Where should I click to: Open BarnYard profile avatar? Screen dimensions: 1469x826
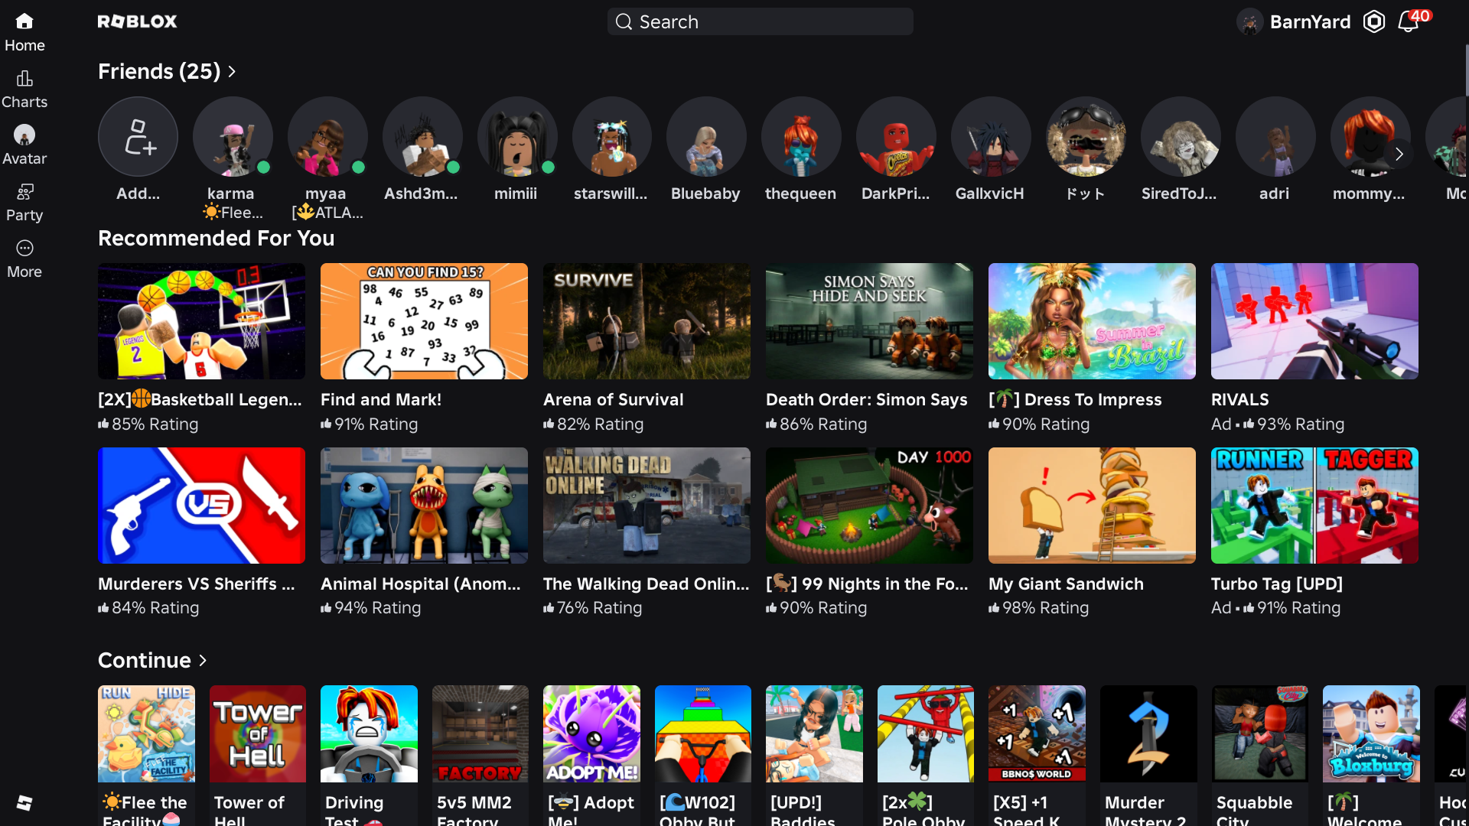pos(1250,22)
